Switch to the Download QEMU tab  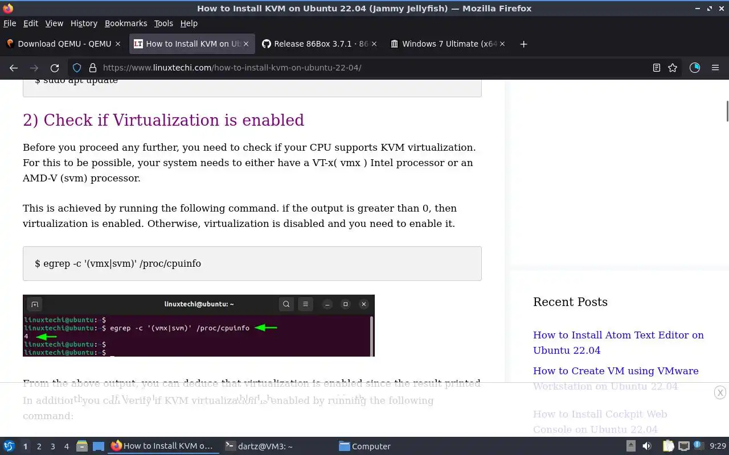[64, 44]
